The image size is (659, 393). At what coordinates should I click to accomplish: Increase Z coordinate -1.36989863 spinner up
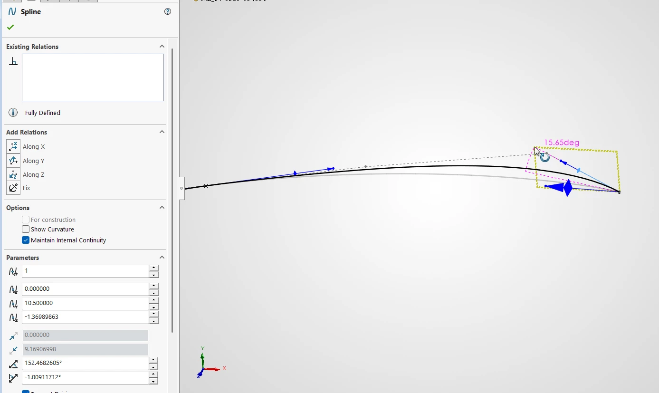click(x=153, y=314)
